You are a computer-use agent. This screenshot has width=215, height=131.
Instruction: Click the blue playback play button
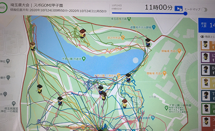[178, 9]
